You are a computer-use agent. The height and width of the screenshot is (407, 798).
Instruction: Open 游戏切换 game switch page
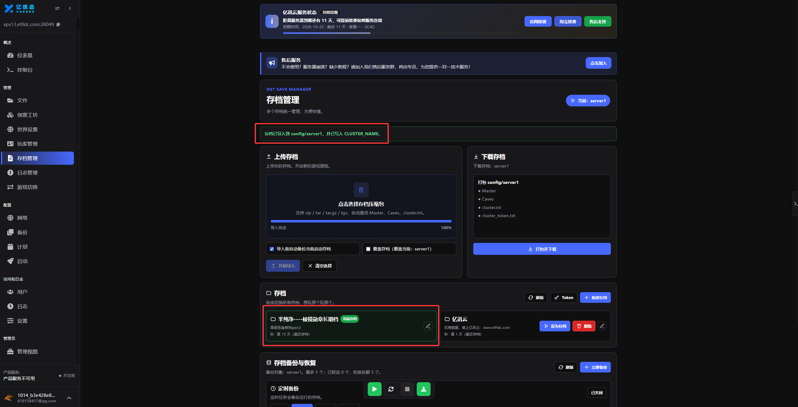[x=38, y=187]
